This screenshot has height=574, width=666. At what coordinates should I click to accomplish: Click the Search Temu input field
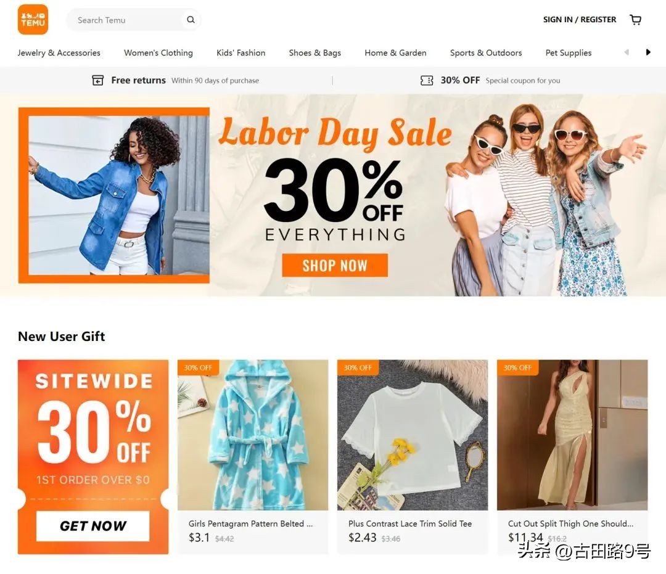coord(128,20)
